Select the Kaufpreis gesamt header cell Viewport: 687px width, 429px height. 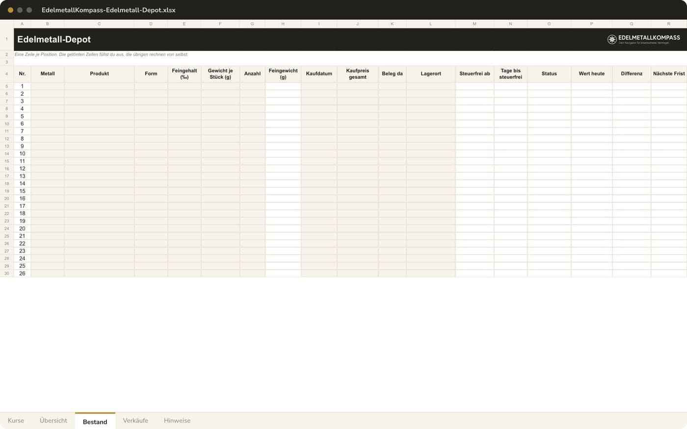coord(358,74)
